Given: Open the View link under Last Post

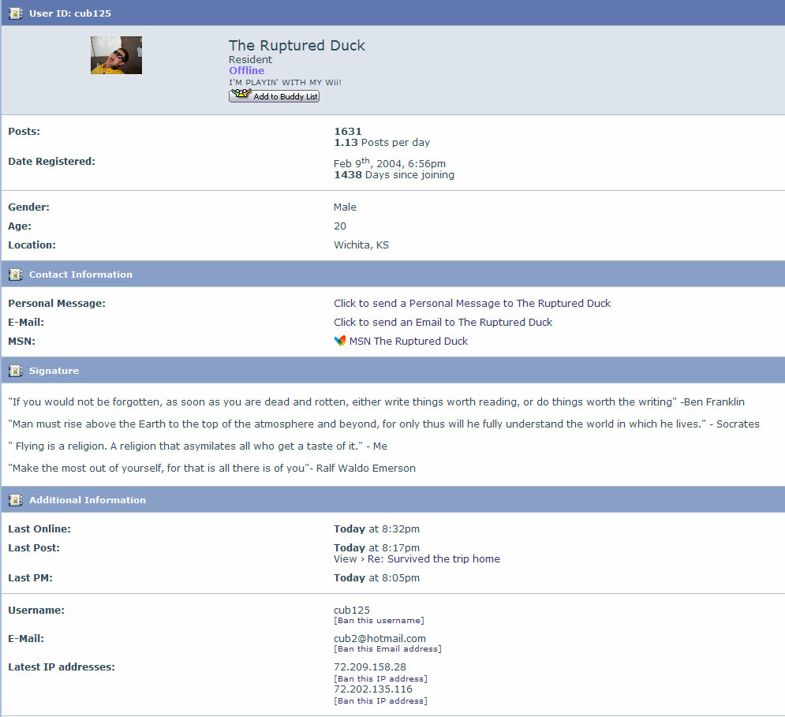Looking at the screenshot, I should coord(346,558).
